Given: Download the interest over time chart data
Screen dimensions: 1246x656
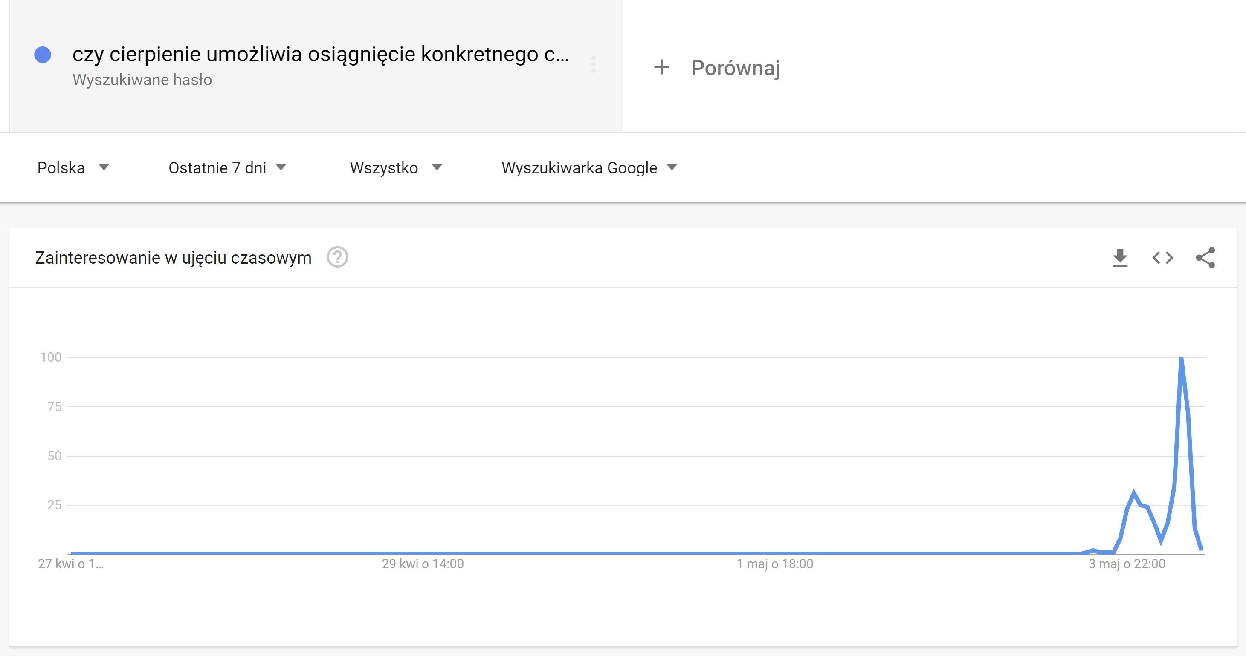Looking at the screenshot, I should [1120, 257].
